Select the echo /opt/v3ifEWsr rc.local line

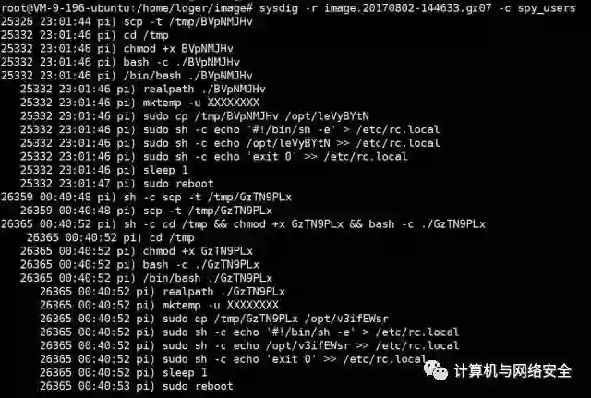pyautogui.click(x=249, y=345)
